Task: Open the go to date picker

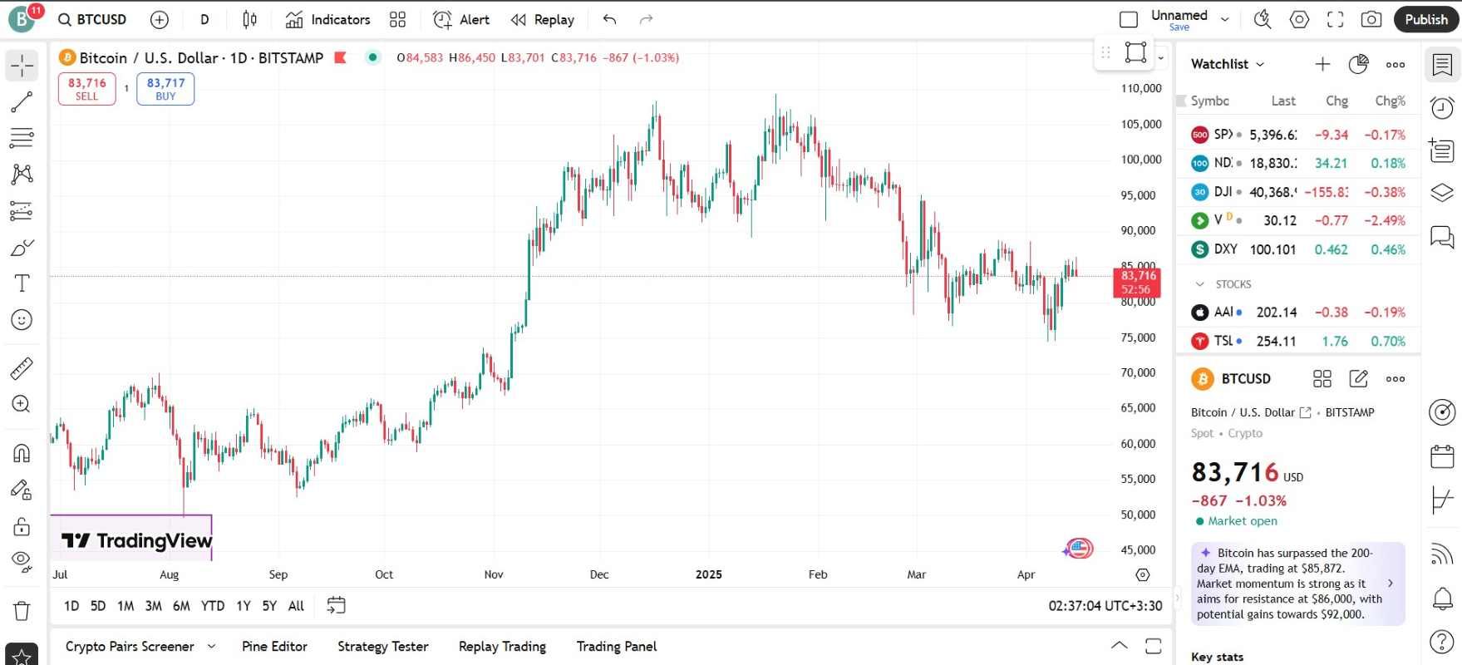Action: pyautogui.click(x=336, y=606)
